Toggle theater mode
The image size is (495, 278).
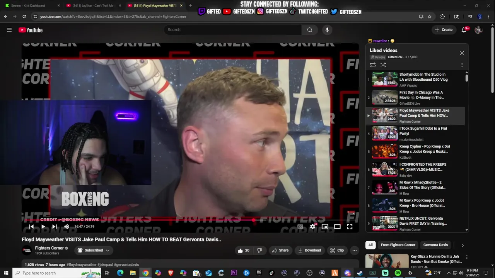337,227
